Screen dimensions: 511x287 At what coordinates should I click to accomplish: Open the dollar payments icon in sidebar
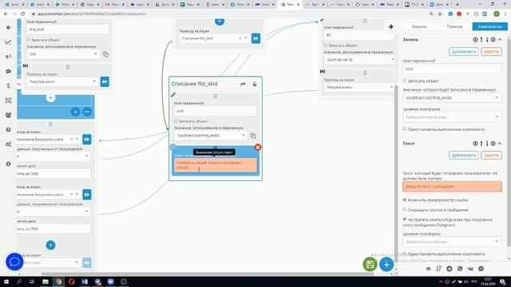(9, 86)
